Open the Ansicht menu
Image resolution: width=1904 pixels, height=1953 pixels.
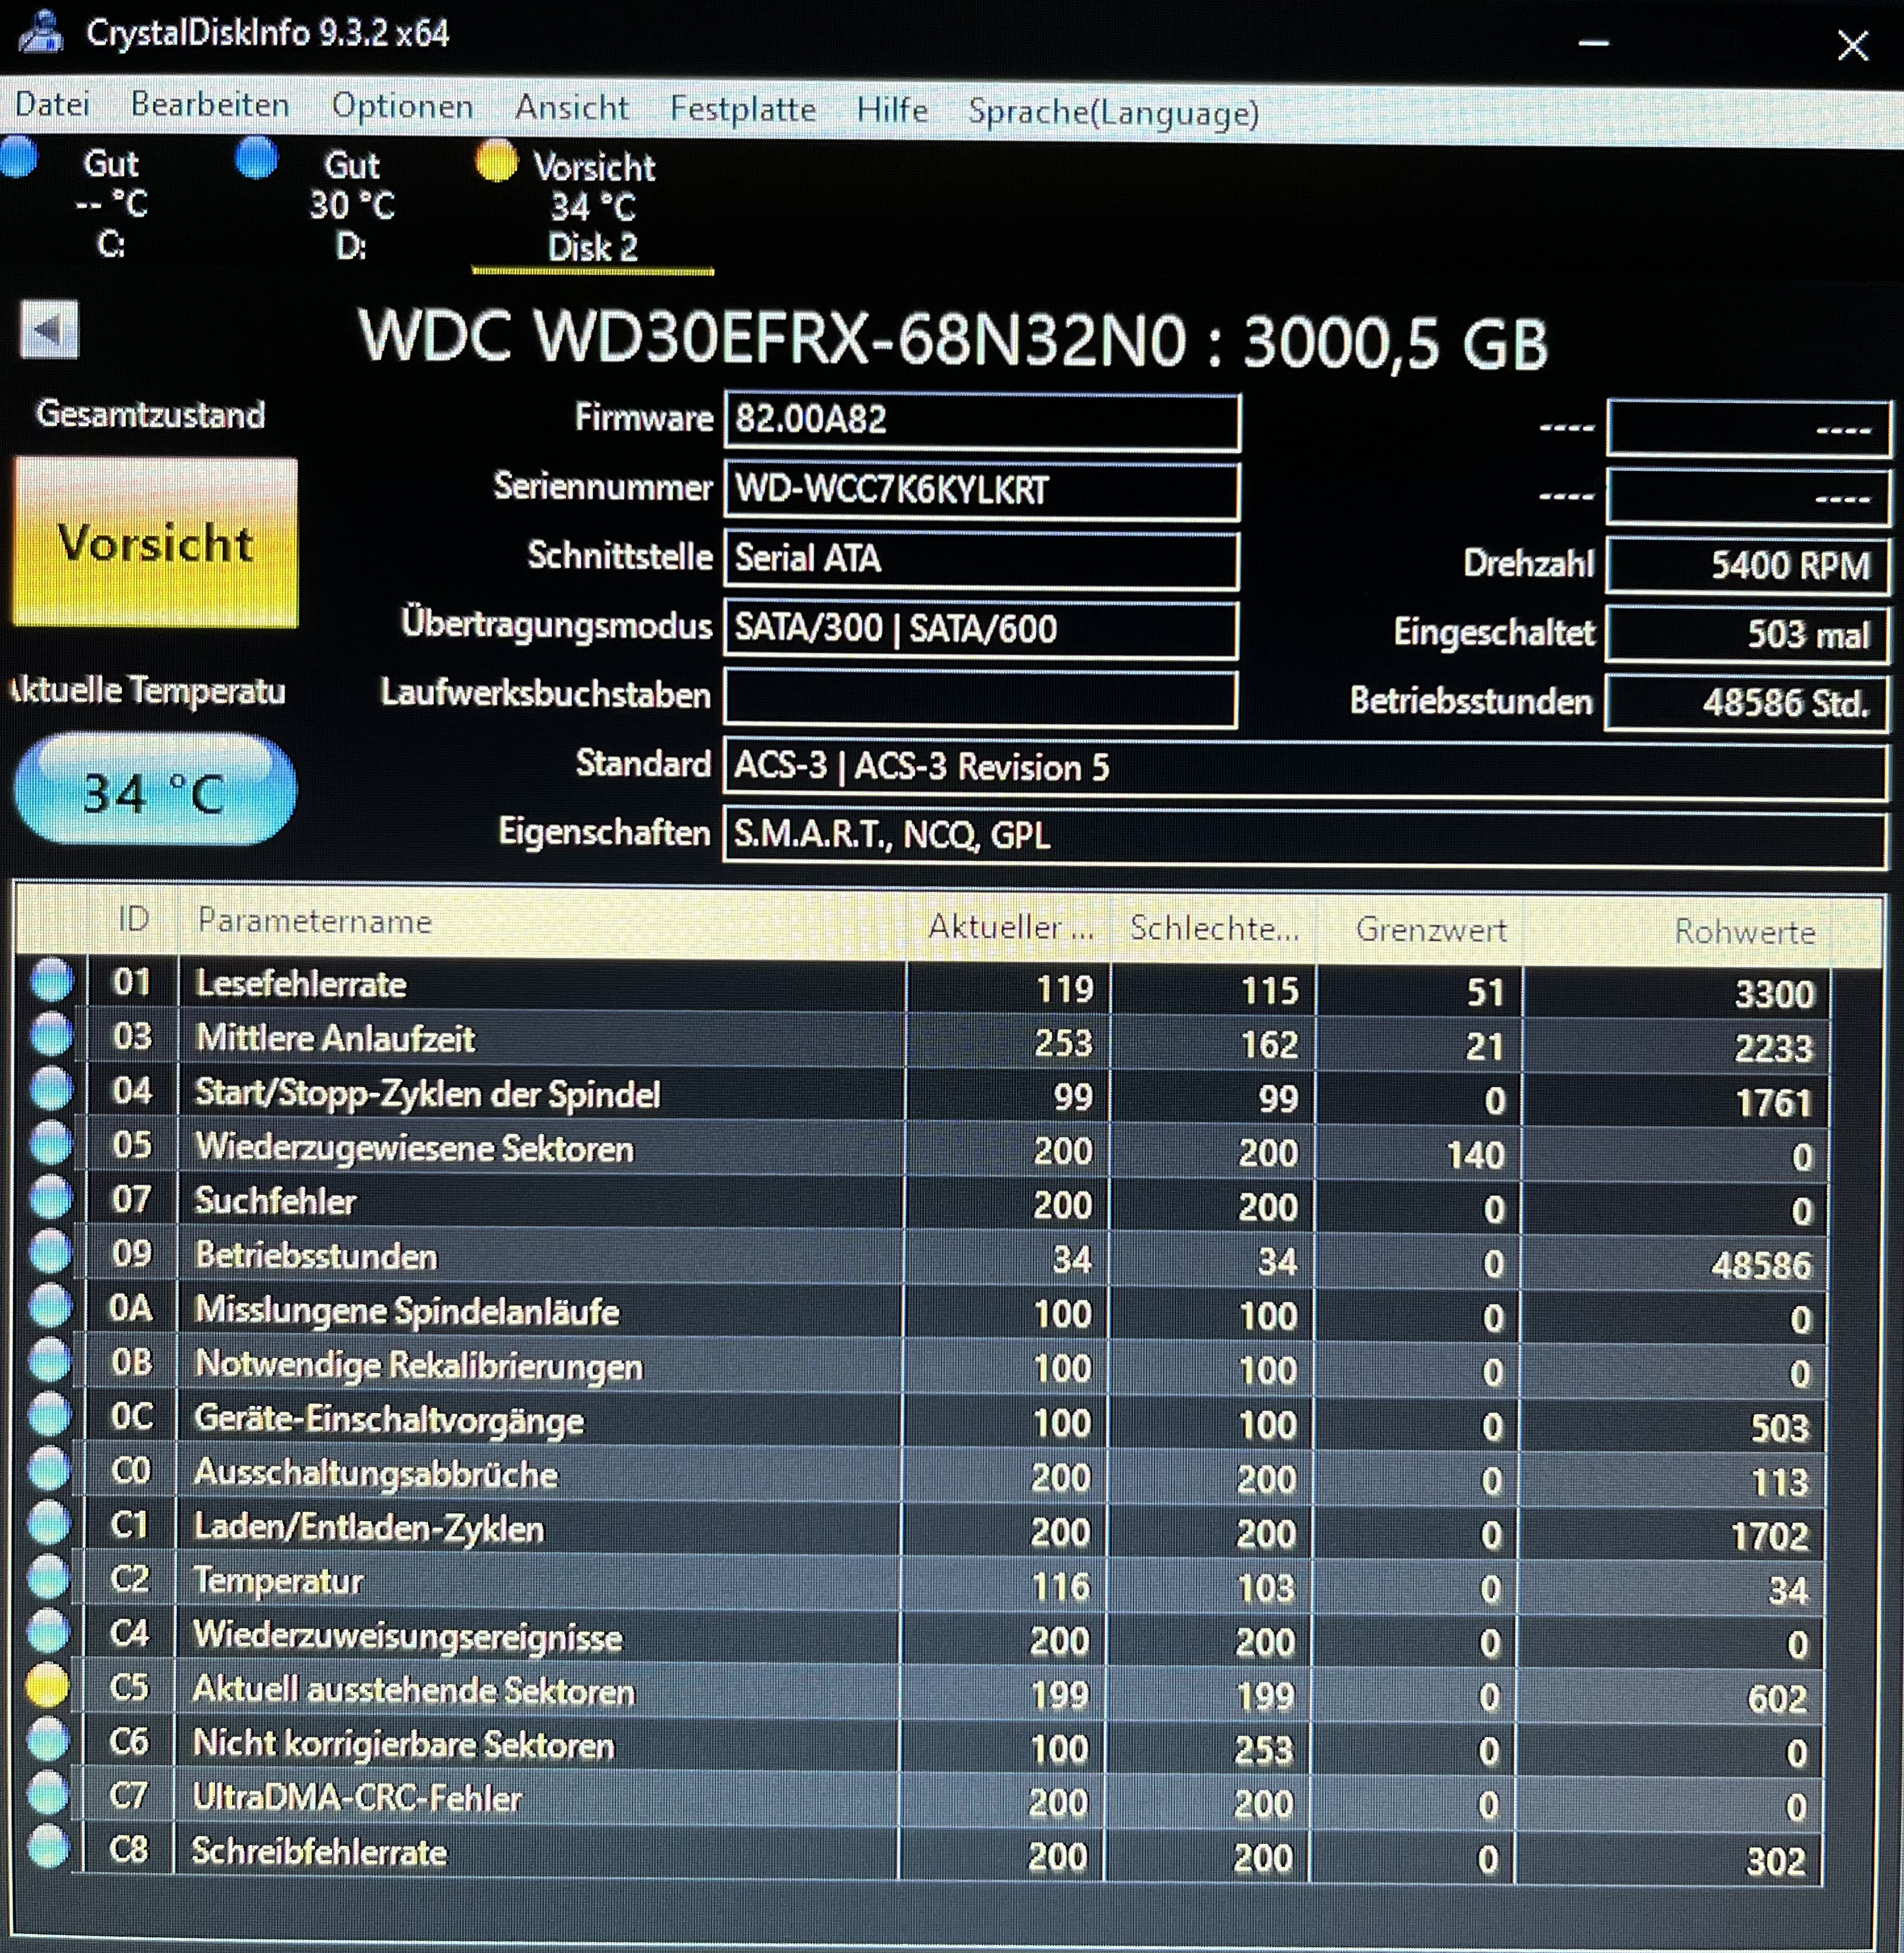click(x=572, y=107)
